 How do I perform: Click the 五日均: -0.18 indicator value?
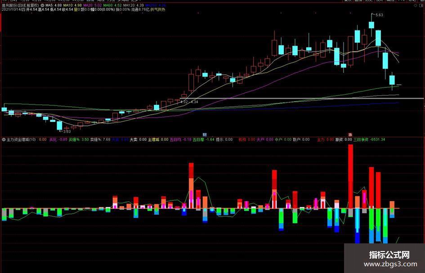tap(180, 140)
